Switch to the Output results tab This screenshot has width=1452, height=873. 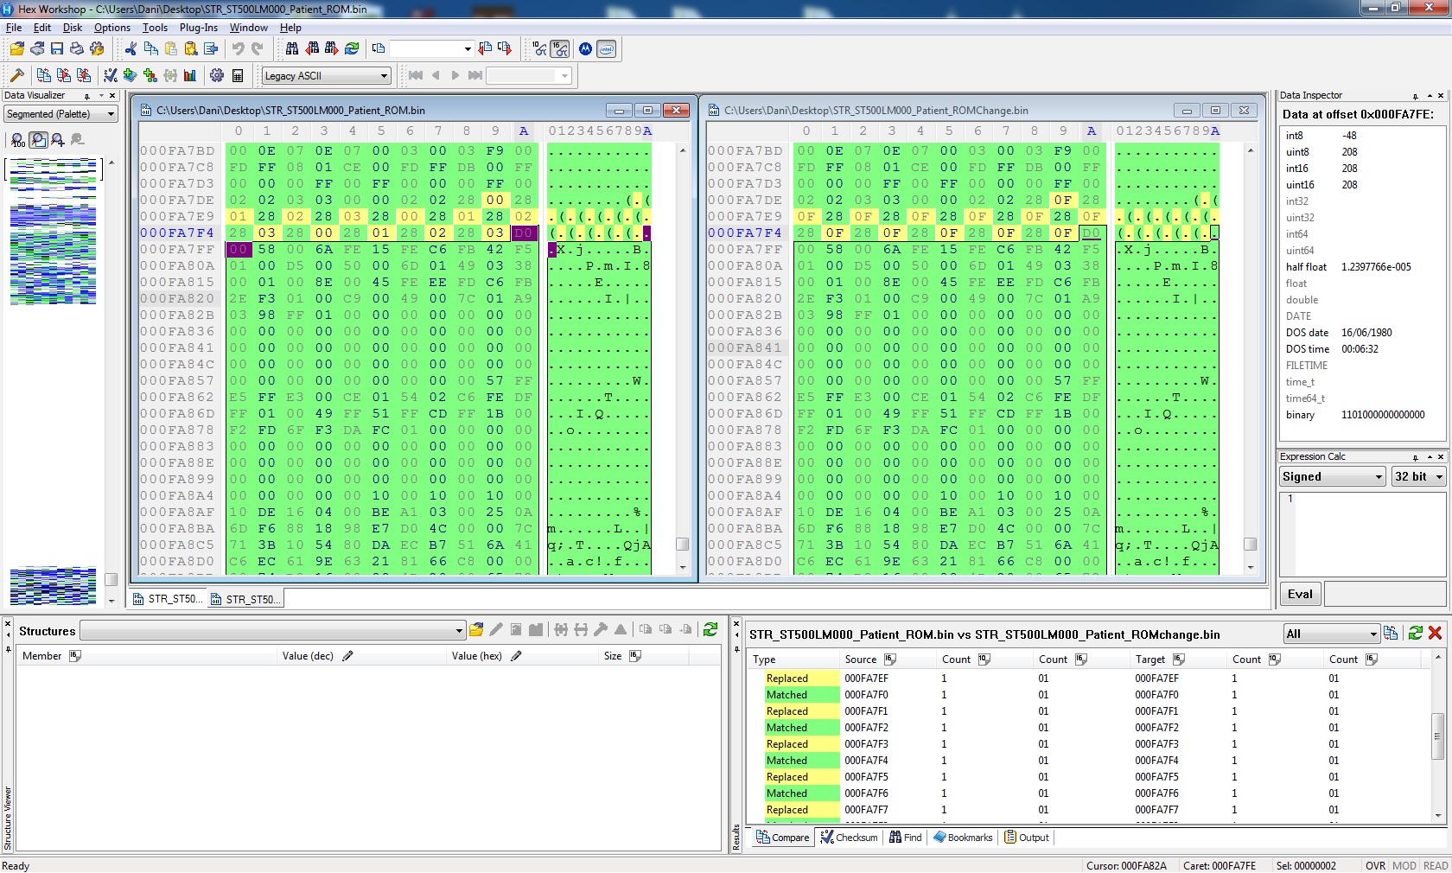coord(1027,838)
